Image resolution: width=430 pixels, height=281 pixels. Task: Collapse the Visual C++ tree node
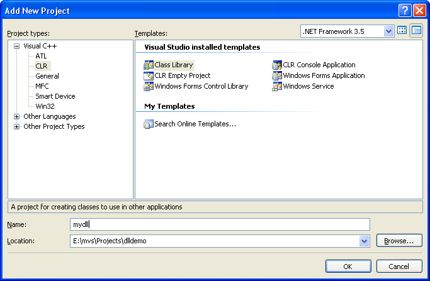tap(17, 47)
